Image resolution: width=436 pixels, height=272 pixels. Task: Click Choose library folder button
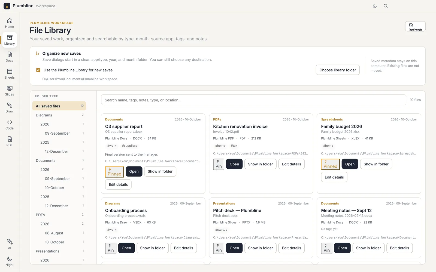click(x=338, y=70)
